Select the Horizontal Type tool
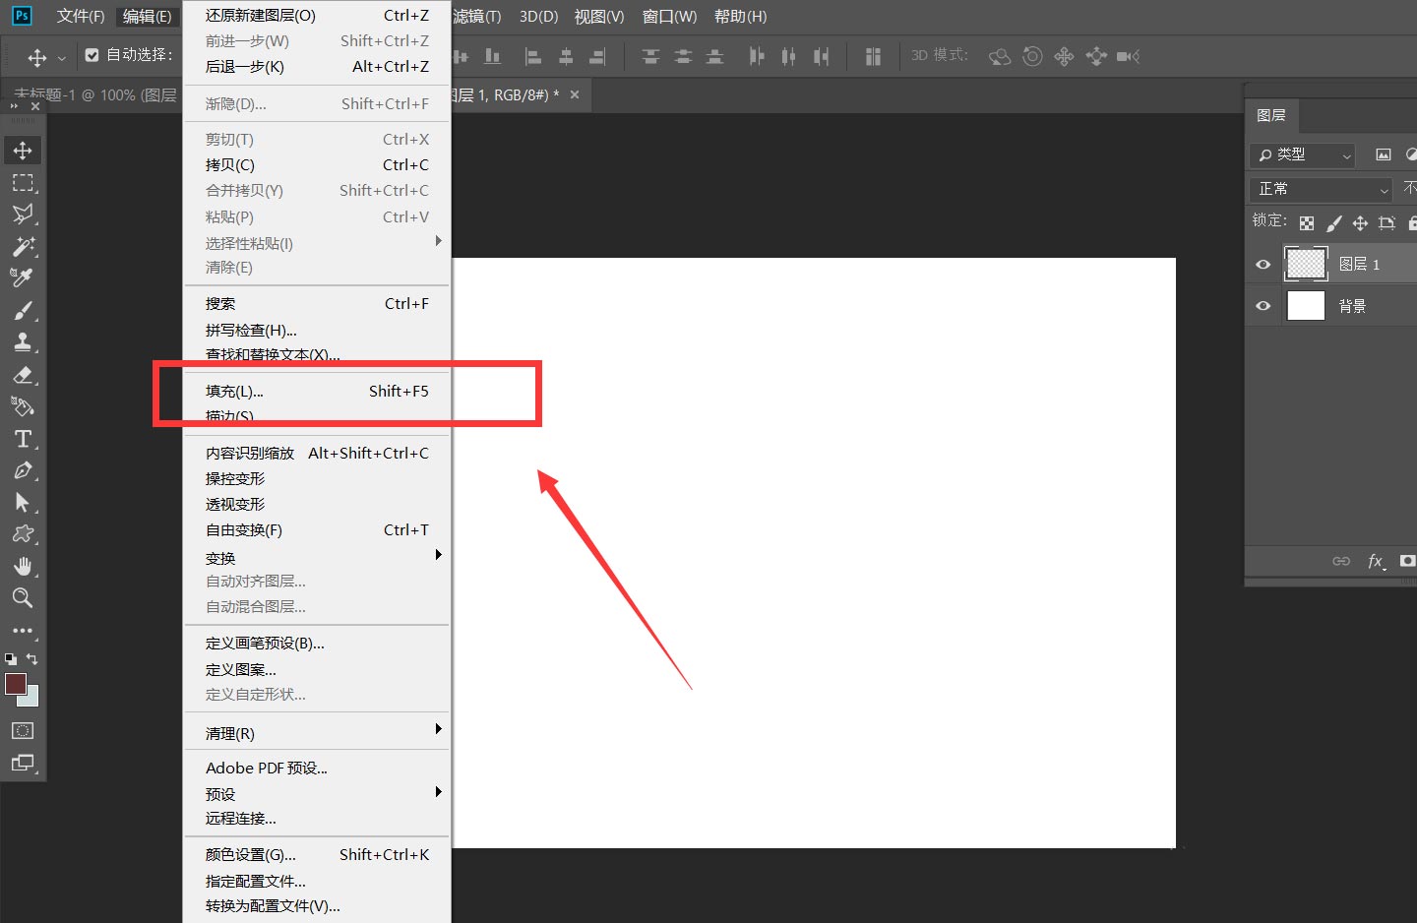This screenshot has width=1417, height=923. point(23,439)
